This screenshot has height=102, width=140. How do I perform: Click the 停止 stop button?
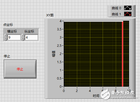coord(20,69)
